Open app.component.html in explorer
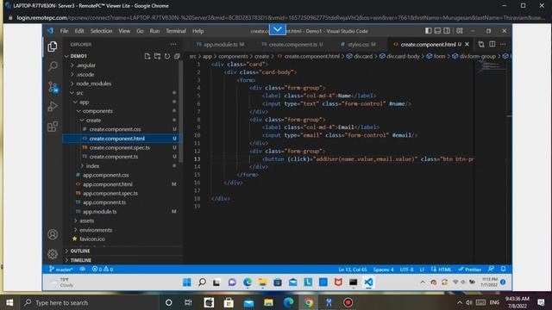Image resolution: width=552 pixels, height=310 pixels. [107, 184]
